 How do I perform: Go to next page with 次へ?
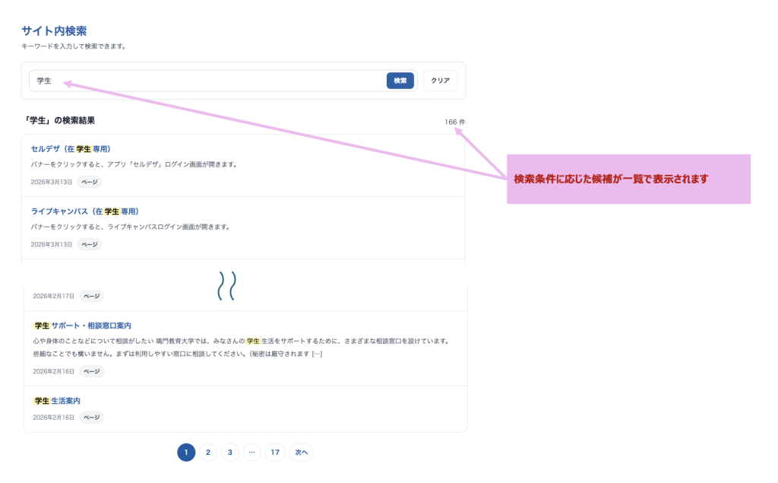pyautogui.click(x=301, y=453)
